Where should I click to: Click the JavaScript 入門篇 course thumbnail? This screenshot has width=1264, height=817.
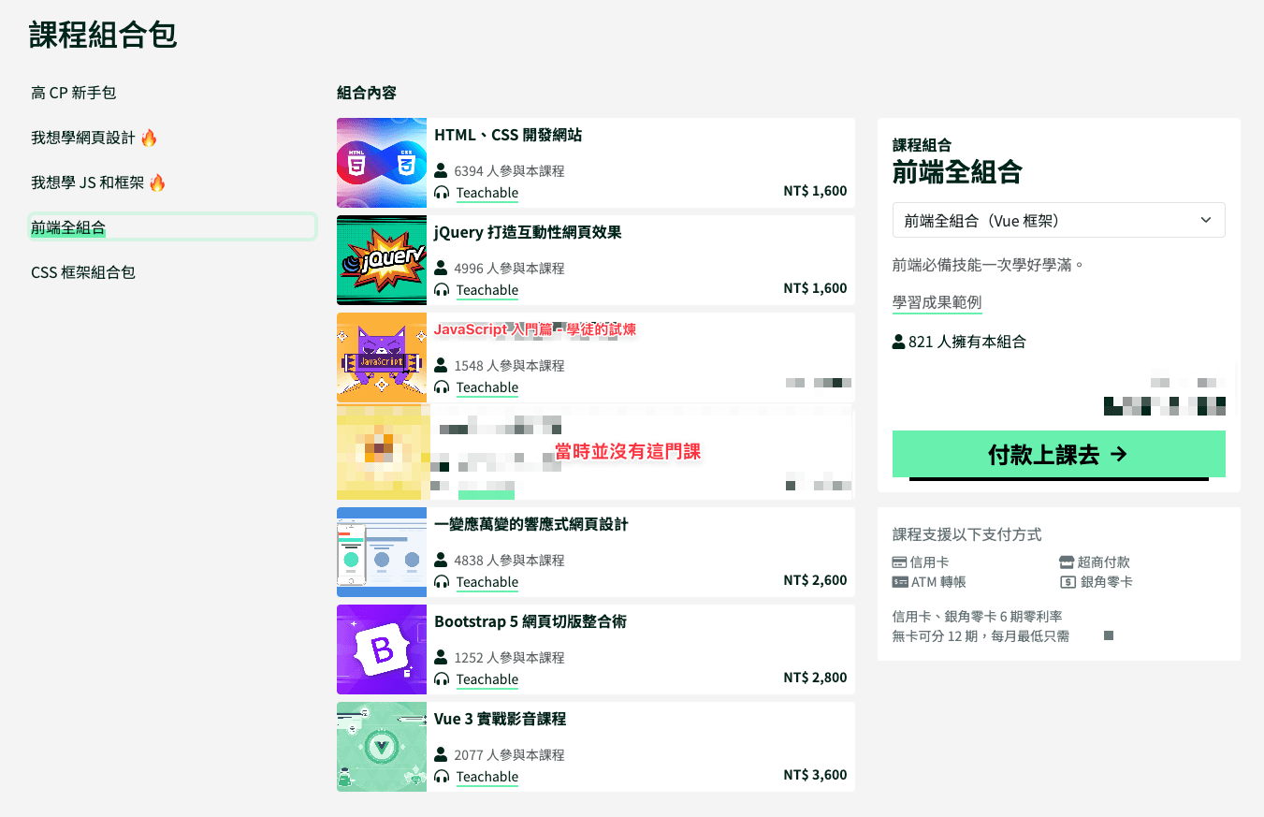(x=382, y=357)
